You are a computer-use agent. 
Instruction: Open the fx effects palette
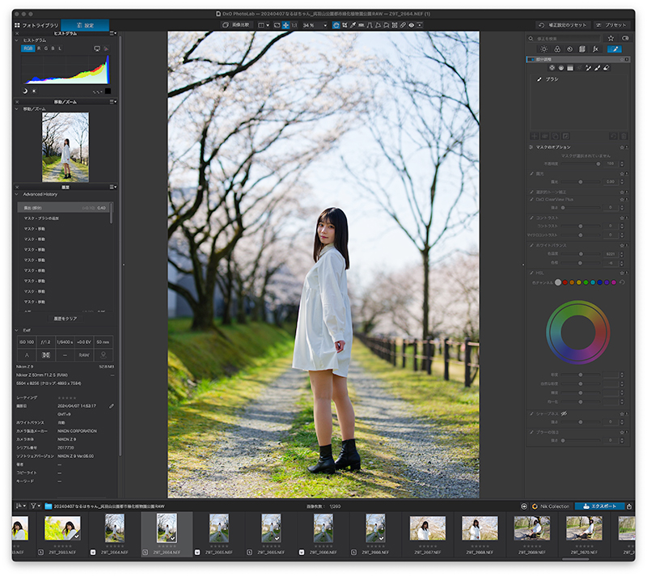coord(595,49)
